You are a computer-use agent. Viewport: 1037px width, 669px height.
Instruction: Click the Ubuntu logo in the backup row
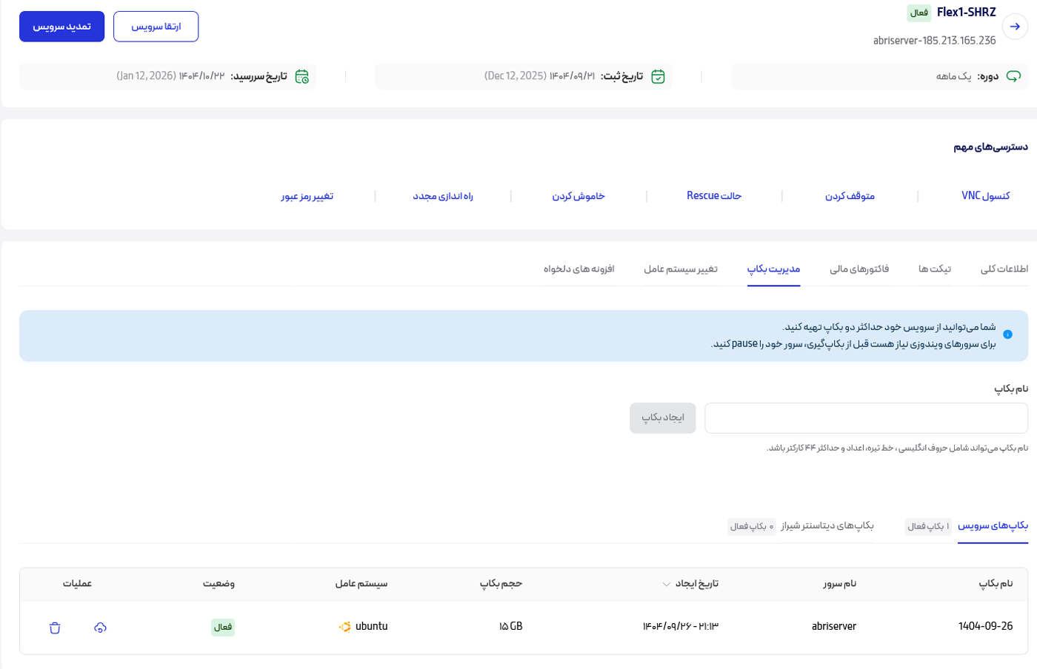pyautogui.click(x=344, y=627)
